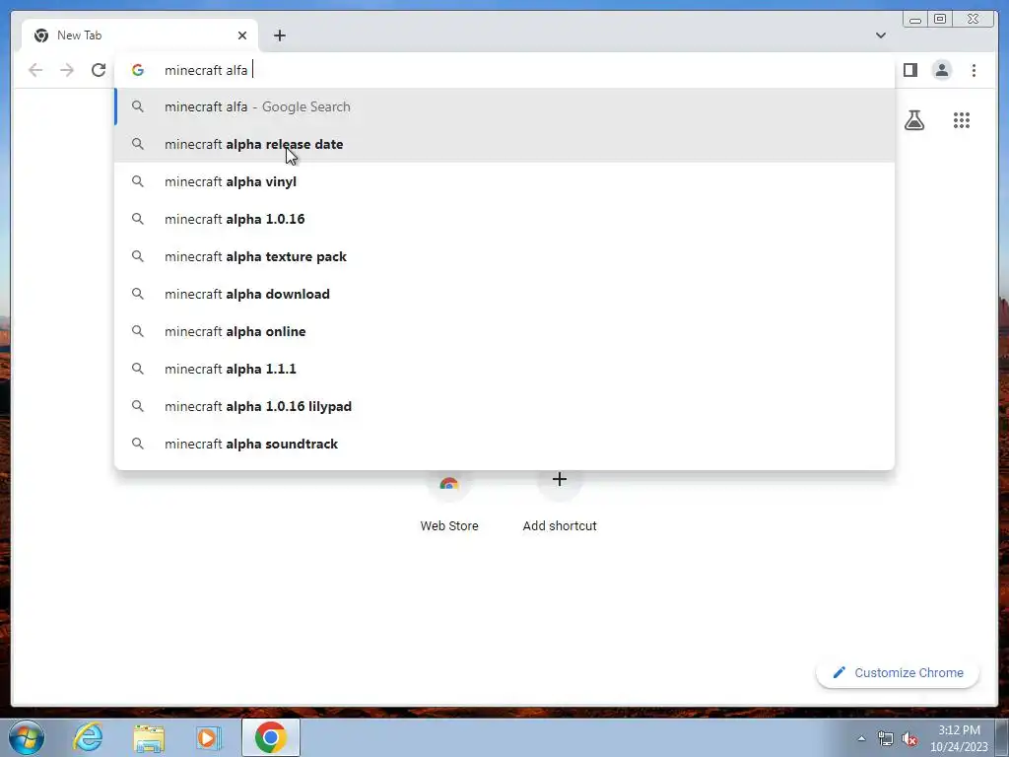Open Customize Chrome
1009x757 pixels.
click(898, 672)
